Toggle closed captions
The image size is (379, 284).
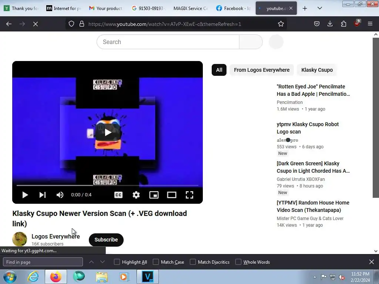tap(118, 195)
